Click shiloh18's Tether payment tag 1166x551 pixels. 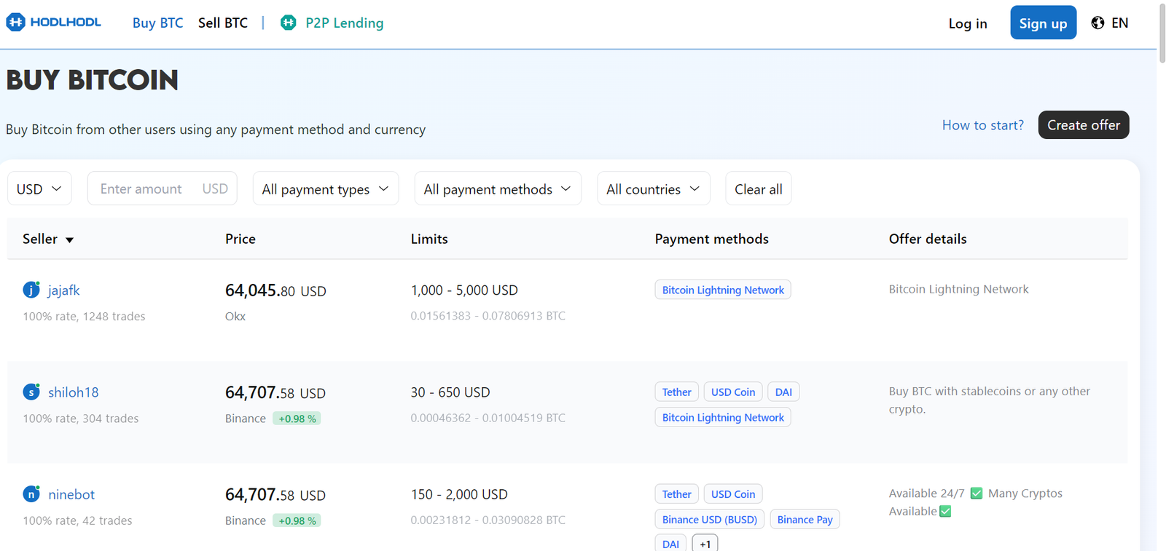[x=676, y=392]
